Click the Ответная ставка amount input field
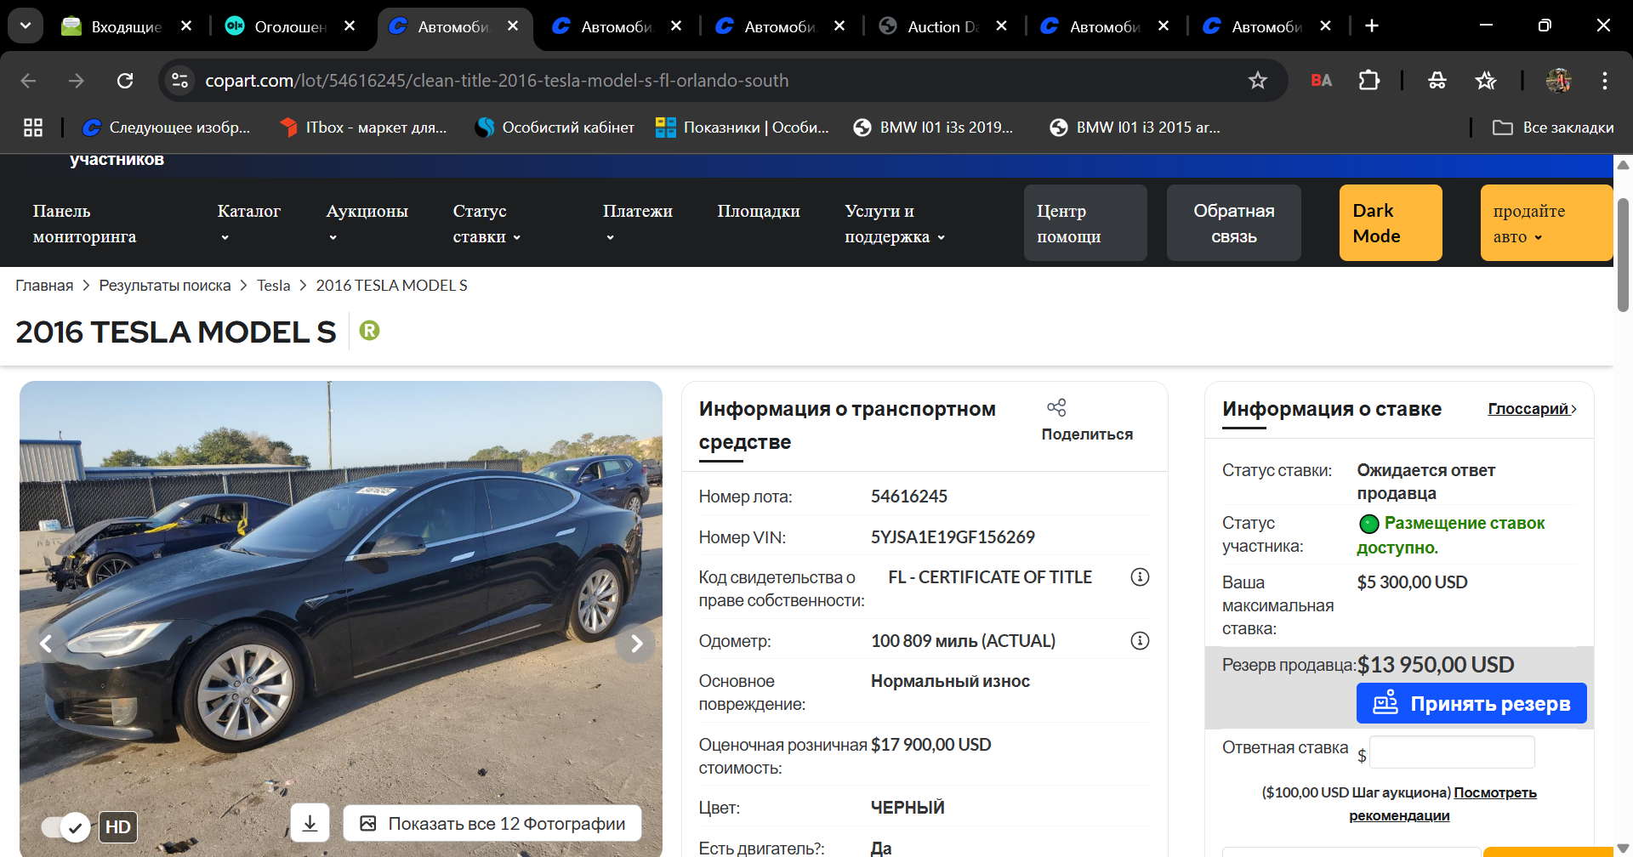1633x857 pixels. pyautogui.click(x=1452, y=752)
